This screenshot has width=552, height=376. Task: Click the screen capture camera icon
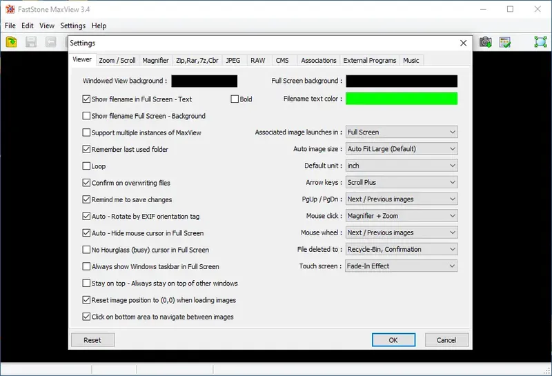pyautogui.click(x=486, y=42)
